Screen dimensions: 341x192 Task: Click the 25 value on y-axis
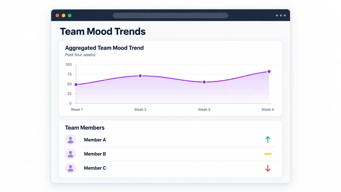click(x=69, y=94)
